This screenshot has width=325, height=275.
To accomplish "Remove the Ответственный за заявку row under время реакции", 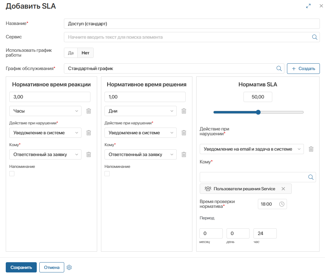I will click(x=89, y=154).
